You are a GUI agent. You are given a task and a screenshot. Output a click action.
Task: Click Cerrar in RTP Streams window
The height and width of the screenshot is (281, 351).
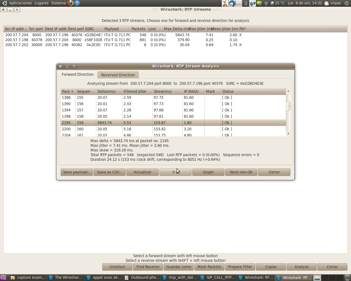coord(332,267)
